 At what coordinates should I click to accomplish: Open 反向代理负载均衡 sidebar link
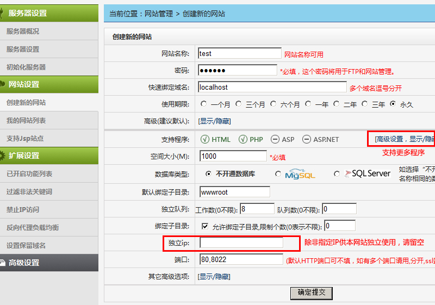[x=33, y=227]
